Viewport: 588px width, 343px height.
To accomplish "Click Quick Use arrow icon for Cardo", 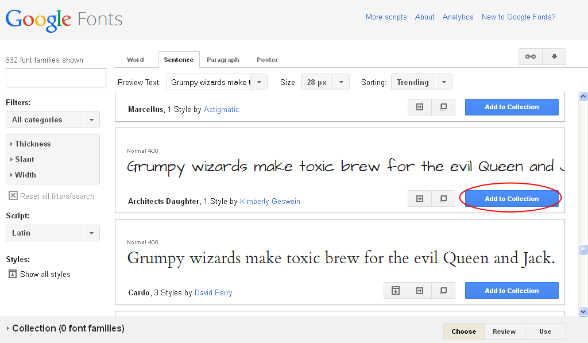I will 420,291.
